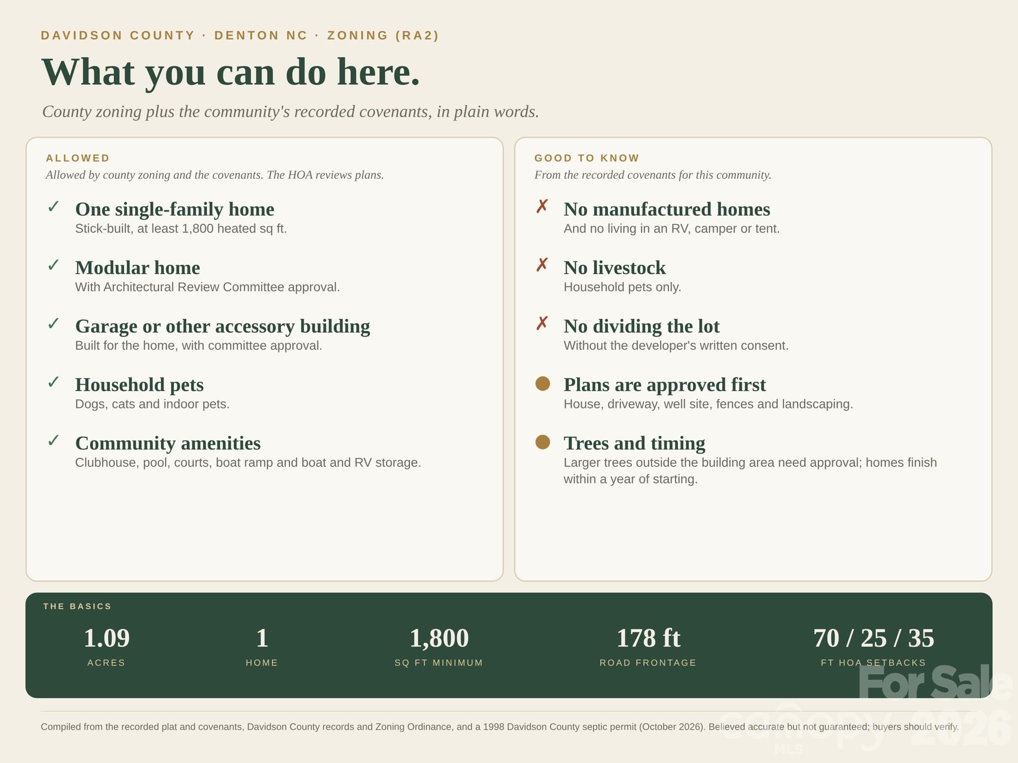
Task: Click the GOOD TO KNOW section label
Action: tap(587, 158)
